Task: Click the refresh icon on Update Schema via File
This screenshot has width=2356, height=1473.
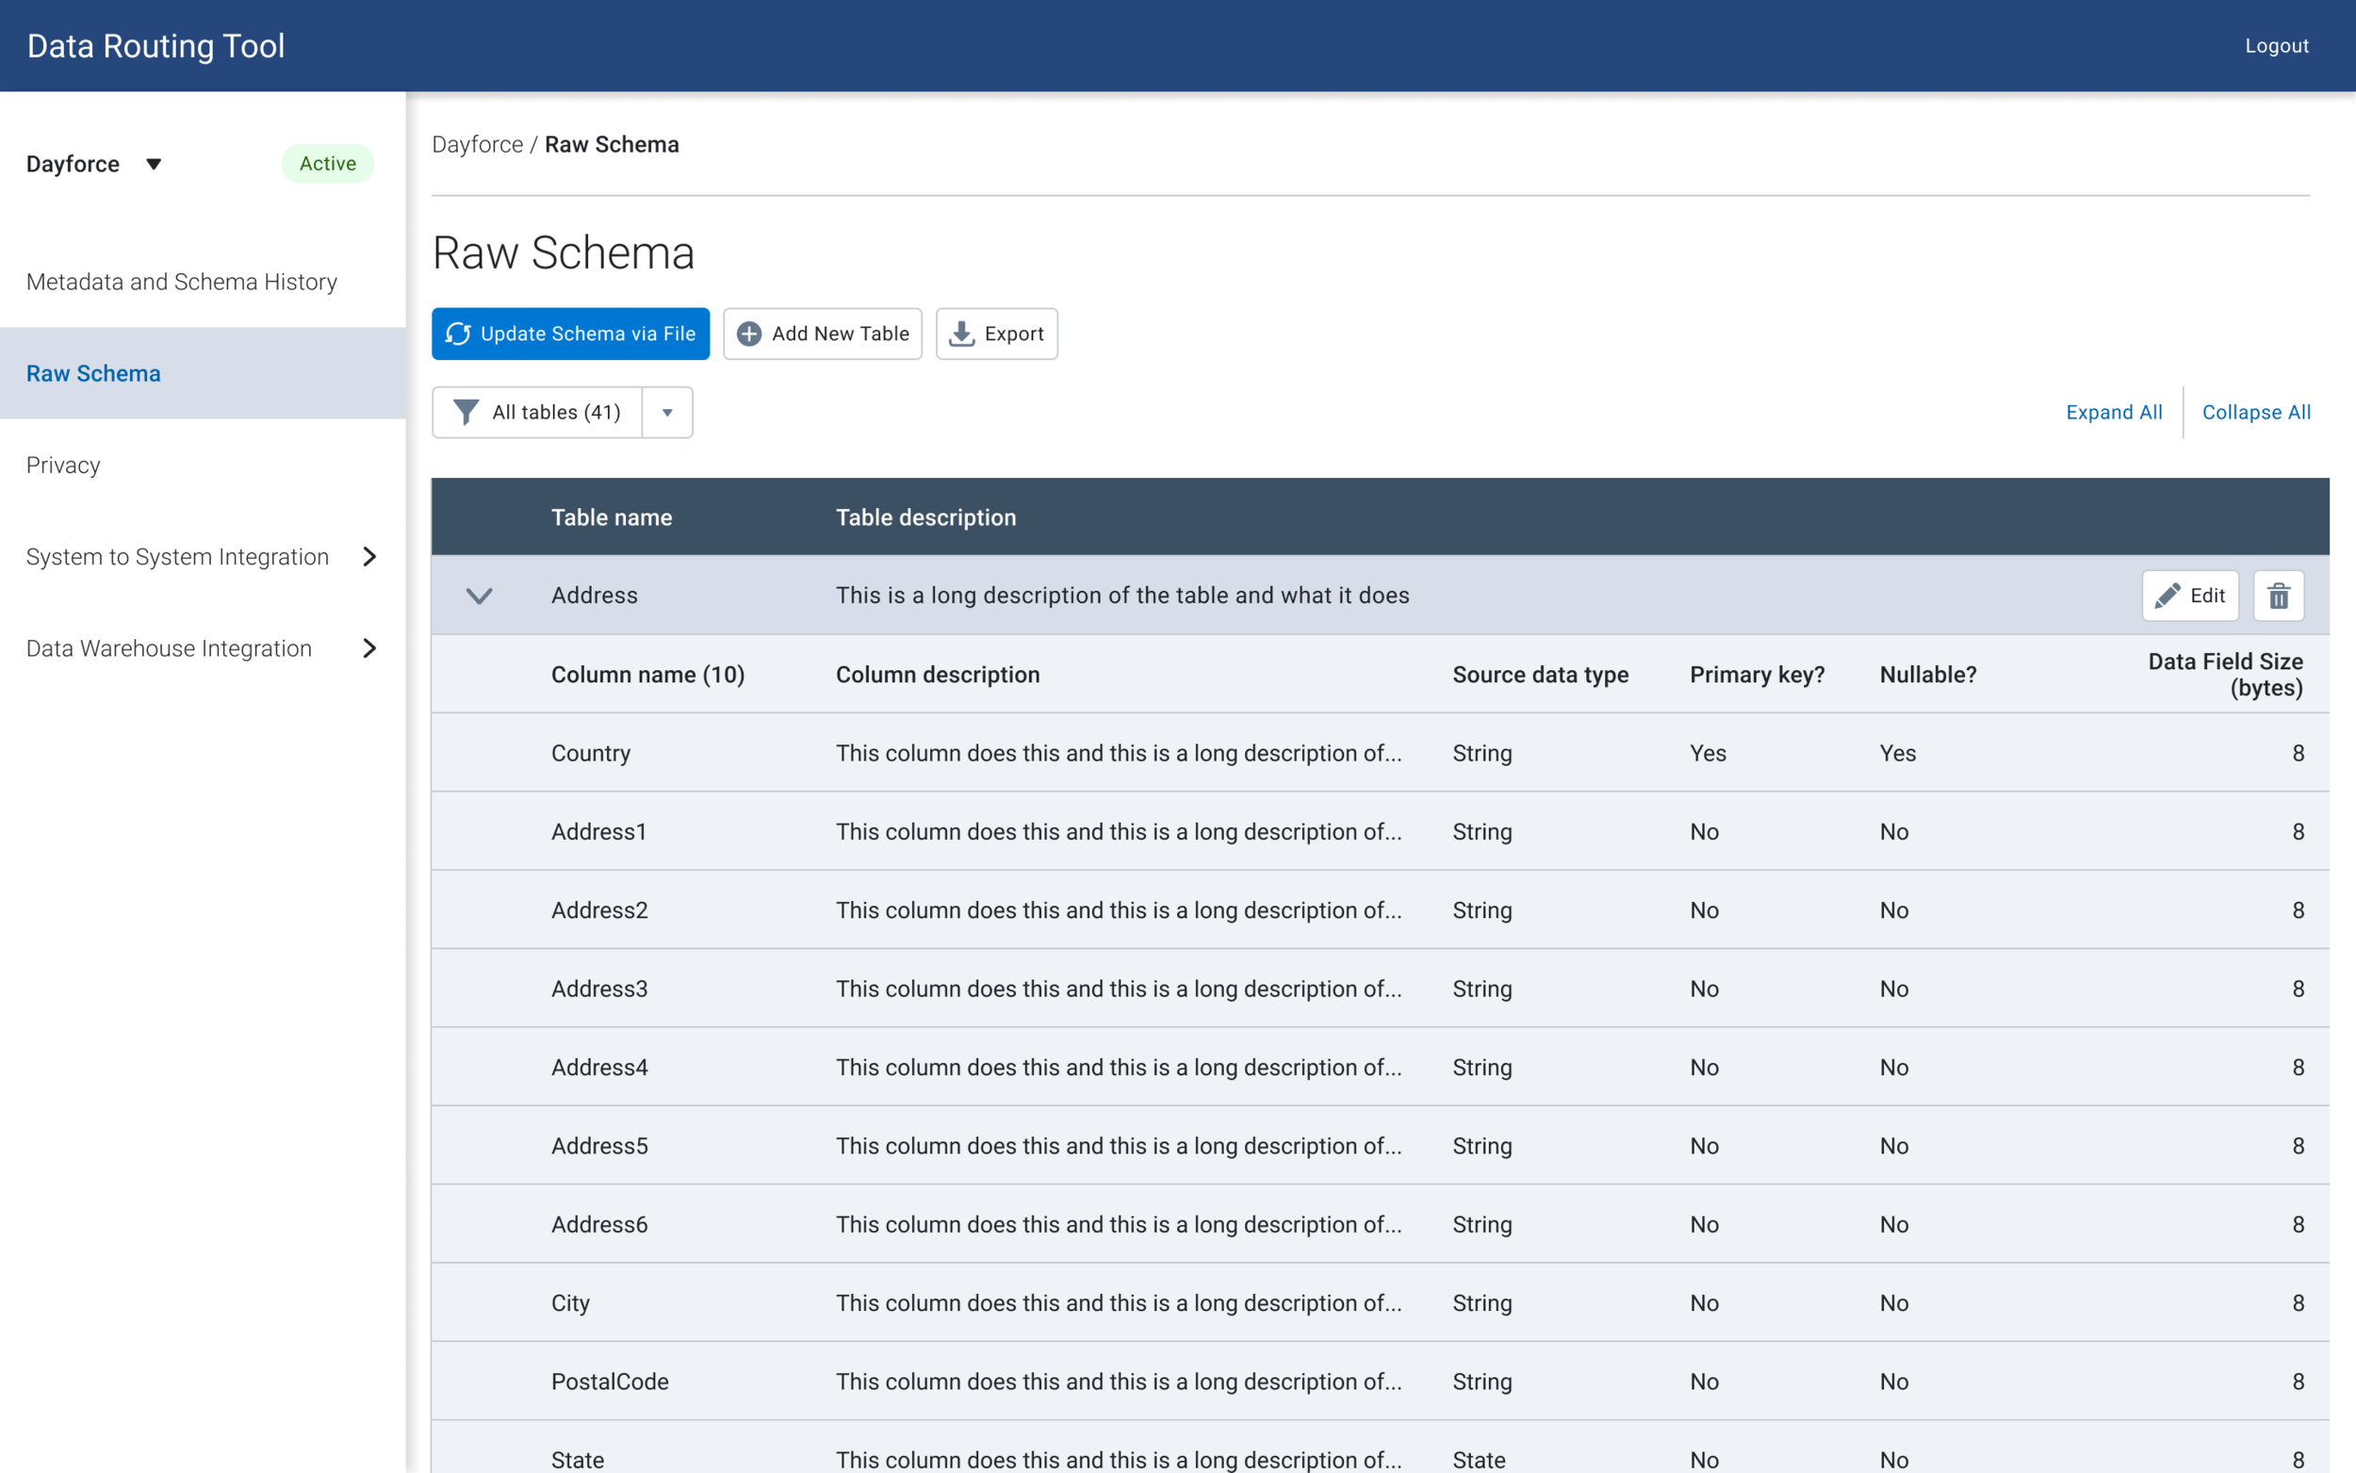Action: (458, 335)
